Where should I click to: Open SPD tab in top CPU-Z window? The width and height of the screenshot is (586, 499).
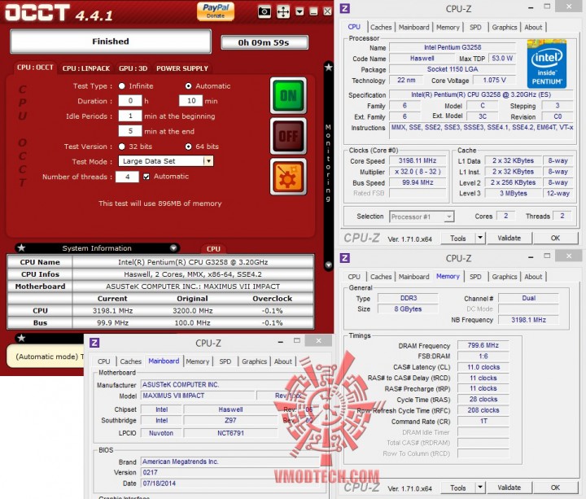tap(475, 28)
